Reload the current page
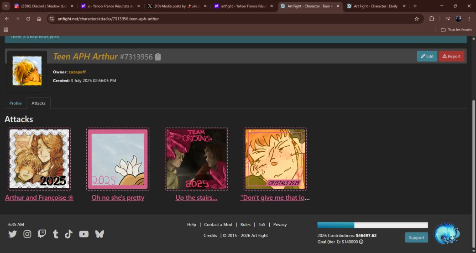Viewport: 476px width, 253px height. (28, 19)
